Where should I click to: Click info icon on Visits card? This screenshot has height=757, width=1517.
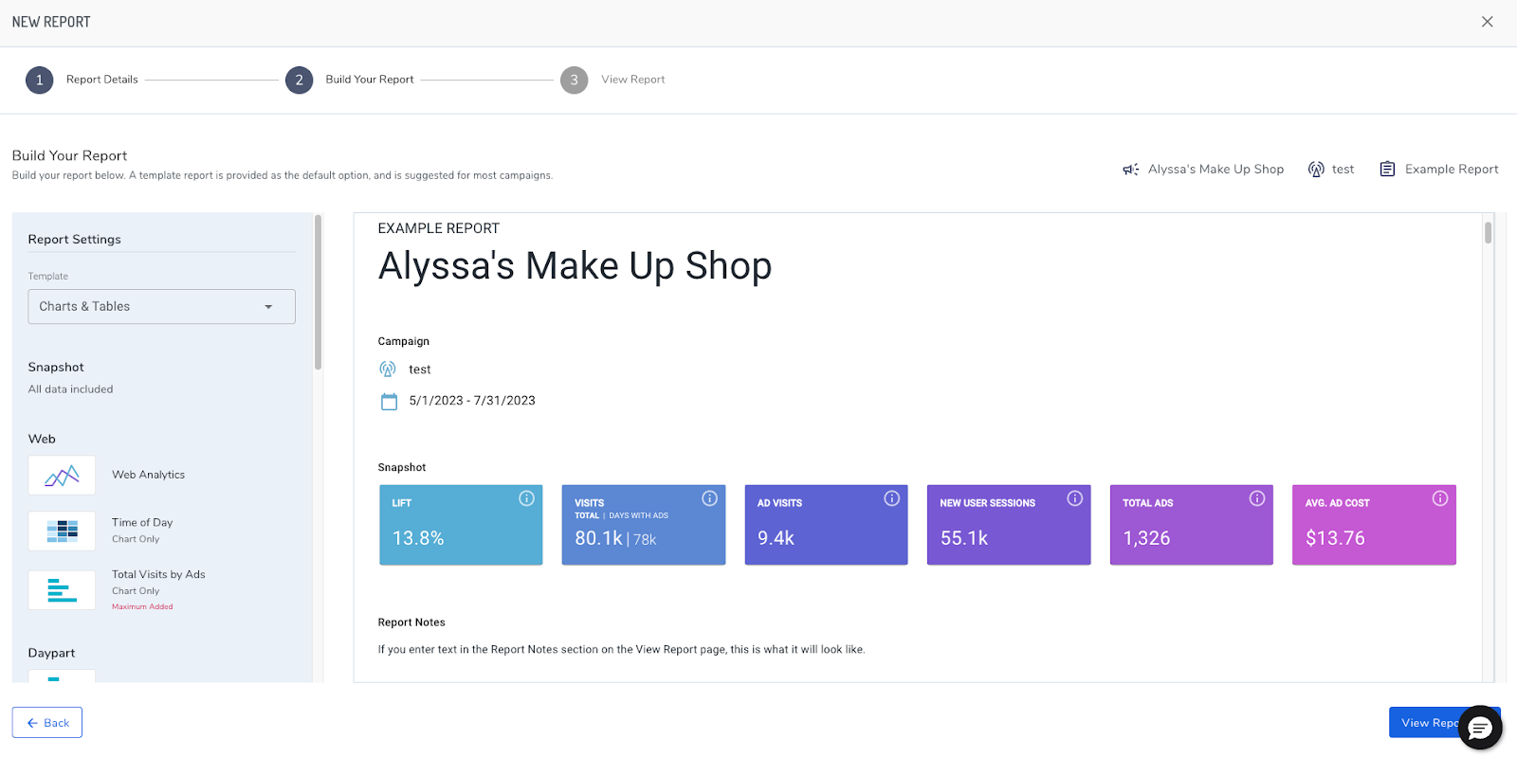[709, 498]
